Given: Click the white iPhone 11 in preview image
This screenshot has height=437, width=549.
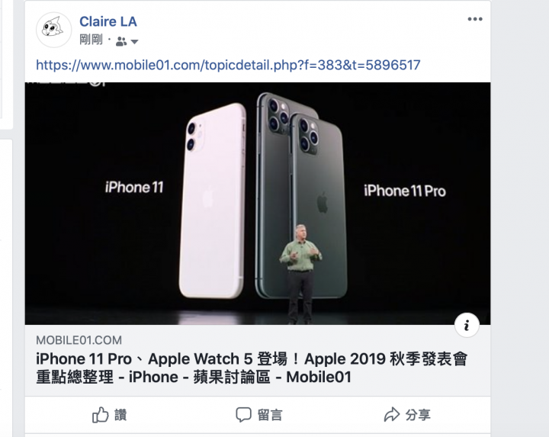Looking at the screenshot, I should click(x=213, y=201).
